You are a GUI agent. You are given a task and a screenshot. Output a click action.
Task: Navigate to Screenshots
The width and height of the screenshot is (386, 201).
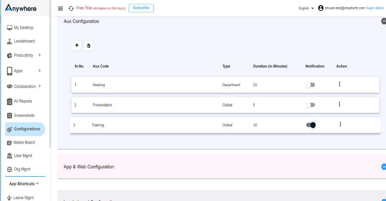click(x=24, y=115)
